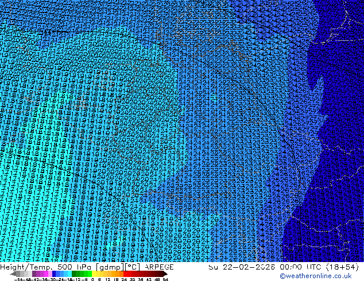Viewport: 364px width, 281px height.
Task: Click the '[°C]' unit label in title
Action: (x=133, y=267)
